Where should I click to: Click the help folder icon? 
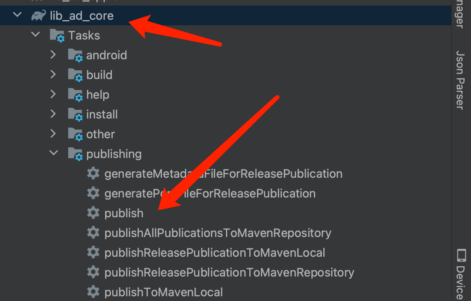coord(75,95)
